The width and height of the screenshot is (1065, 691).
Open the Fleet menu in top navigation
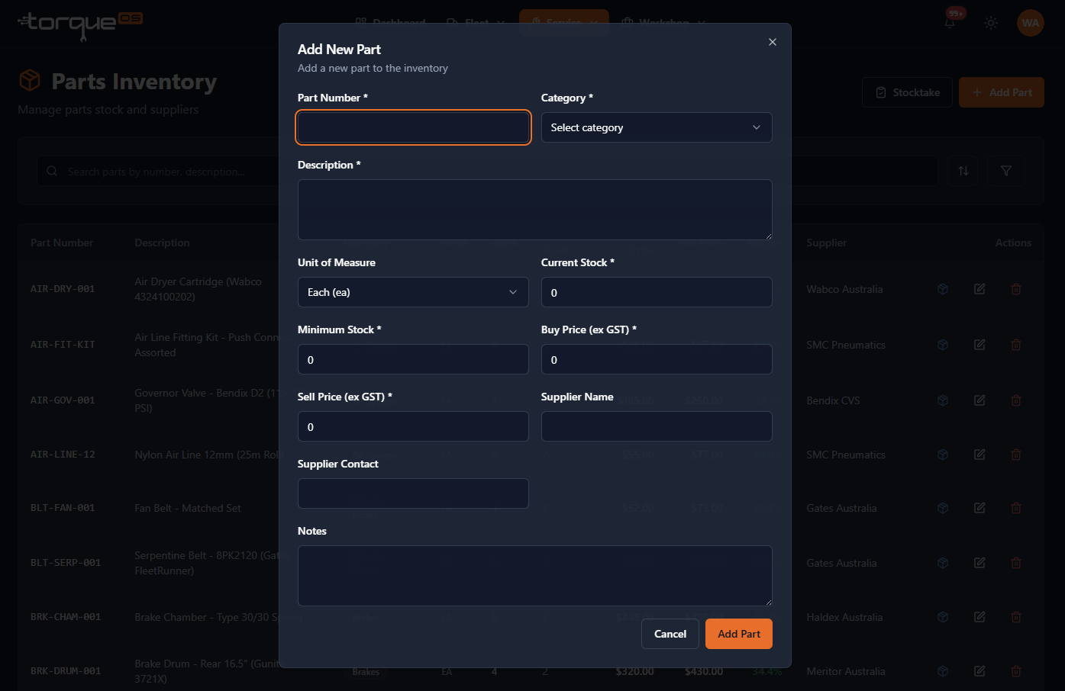(x=476, y=22)
